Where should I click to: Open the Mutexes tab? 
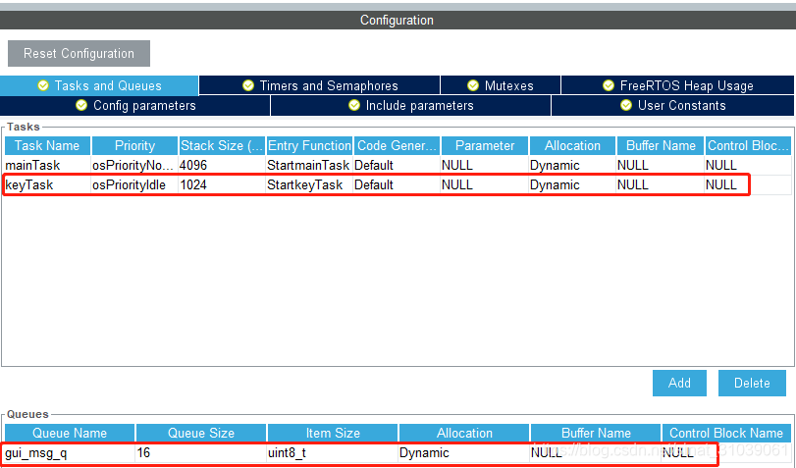pyautogui.click(x=501, y=85)
